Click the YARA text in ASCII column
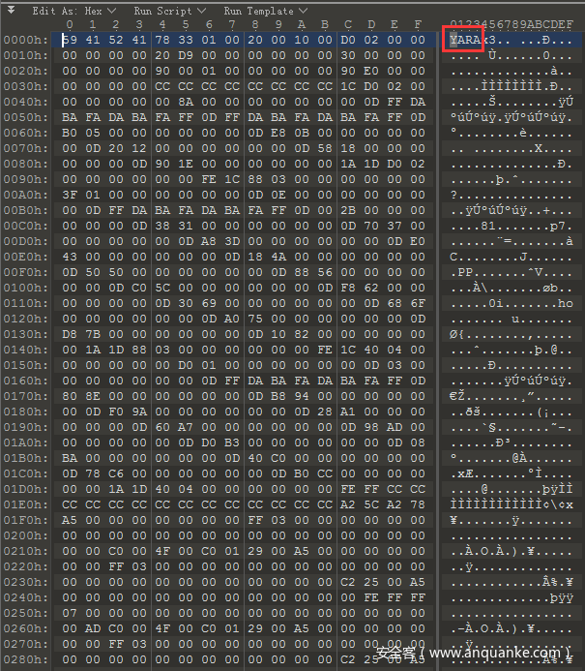This screenshot has height=671, width=585. point(465,40)
